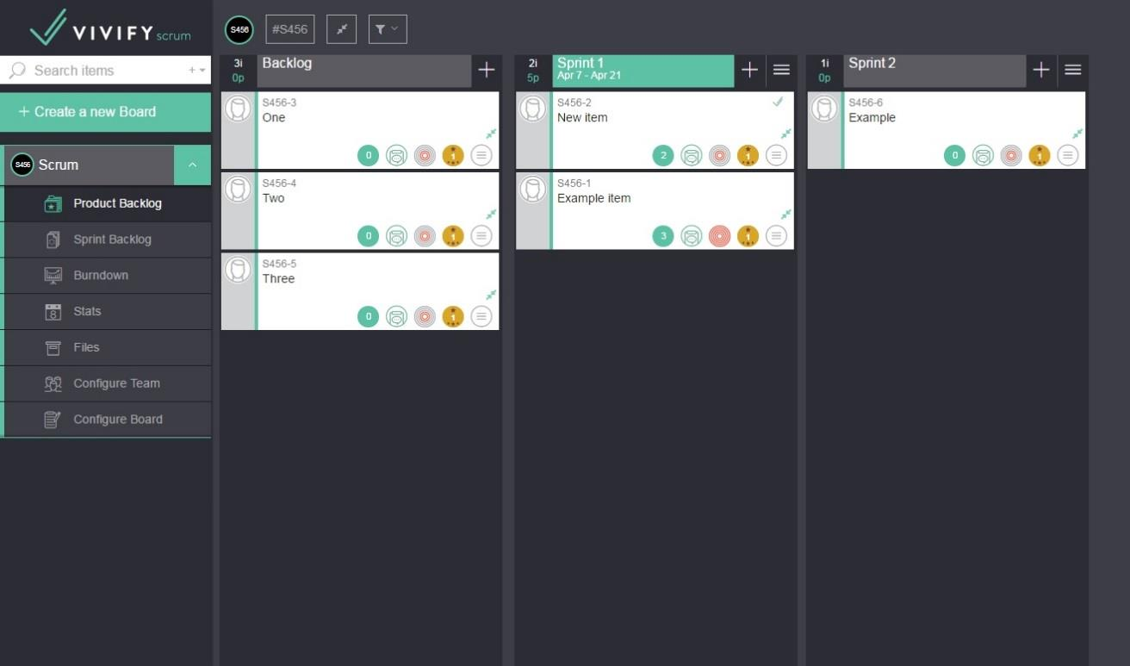
Task: Click assignee avatar on card One
Action: click(238, 109)
